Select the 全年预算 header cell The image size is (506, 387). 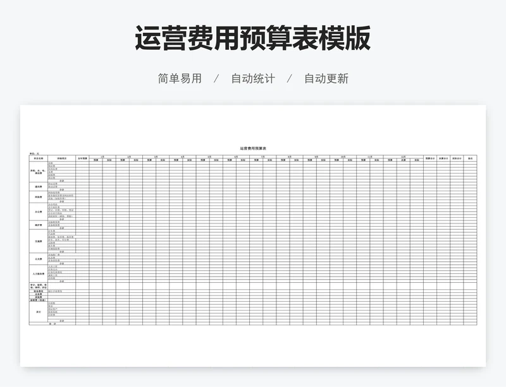(x=83, y=158)
